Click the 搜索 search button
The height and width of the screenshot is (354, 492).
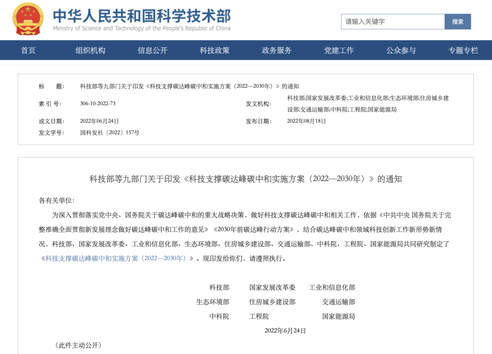tap(458, 22)
